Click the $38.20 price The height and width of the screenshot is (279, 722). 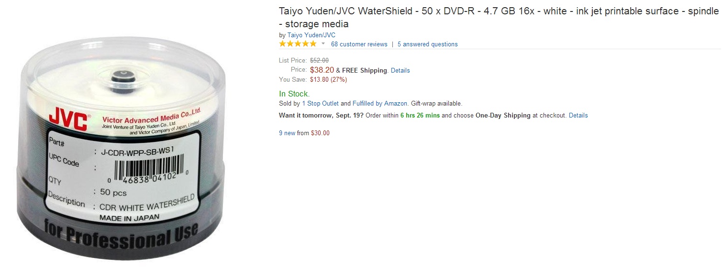point(322,70)
